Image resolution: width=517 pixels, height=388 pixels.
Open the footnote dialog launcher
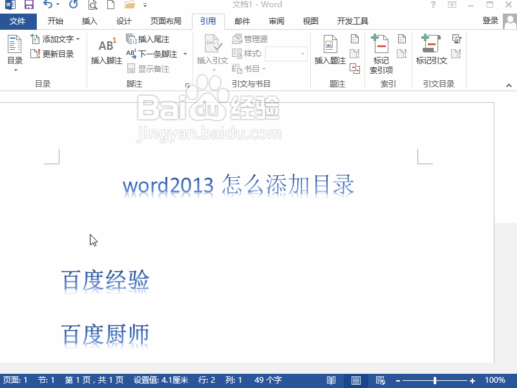[x=187, y=86]
